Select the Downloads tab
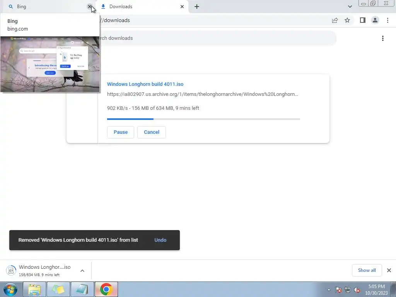 click(x=142, y=7)
